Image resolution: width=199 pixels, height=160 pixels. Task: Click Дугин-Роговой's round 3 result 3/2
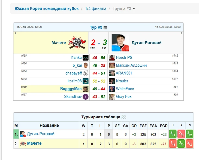190,134
